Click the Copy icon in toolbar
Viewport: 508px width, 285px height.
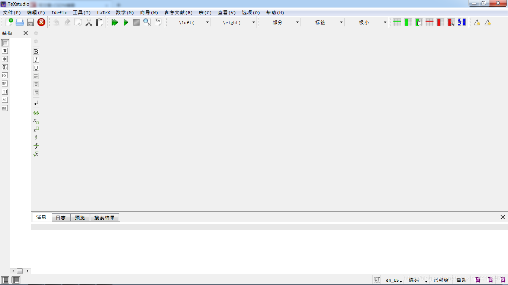pos(78,22)
